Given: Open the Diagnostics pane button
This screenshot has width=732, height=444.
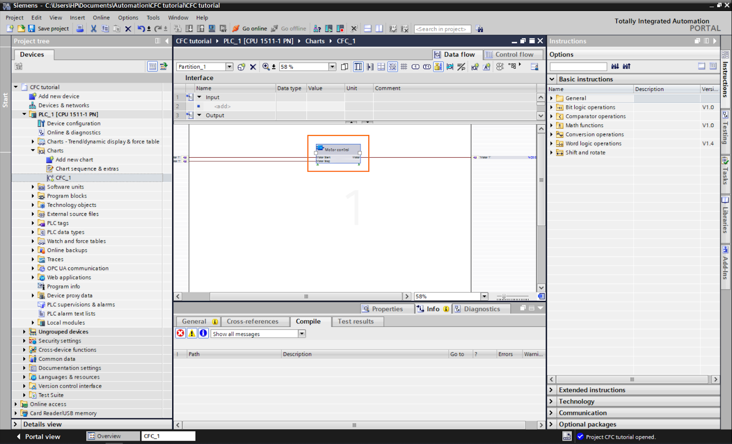Looking at the screenshot, I should point(481,309).
